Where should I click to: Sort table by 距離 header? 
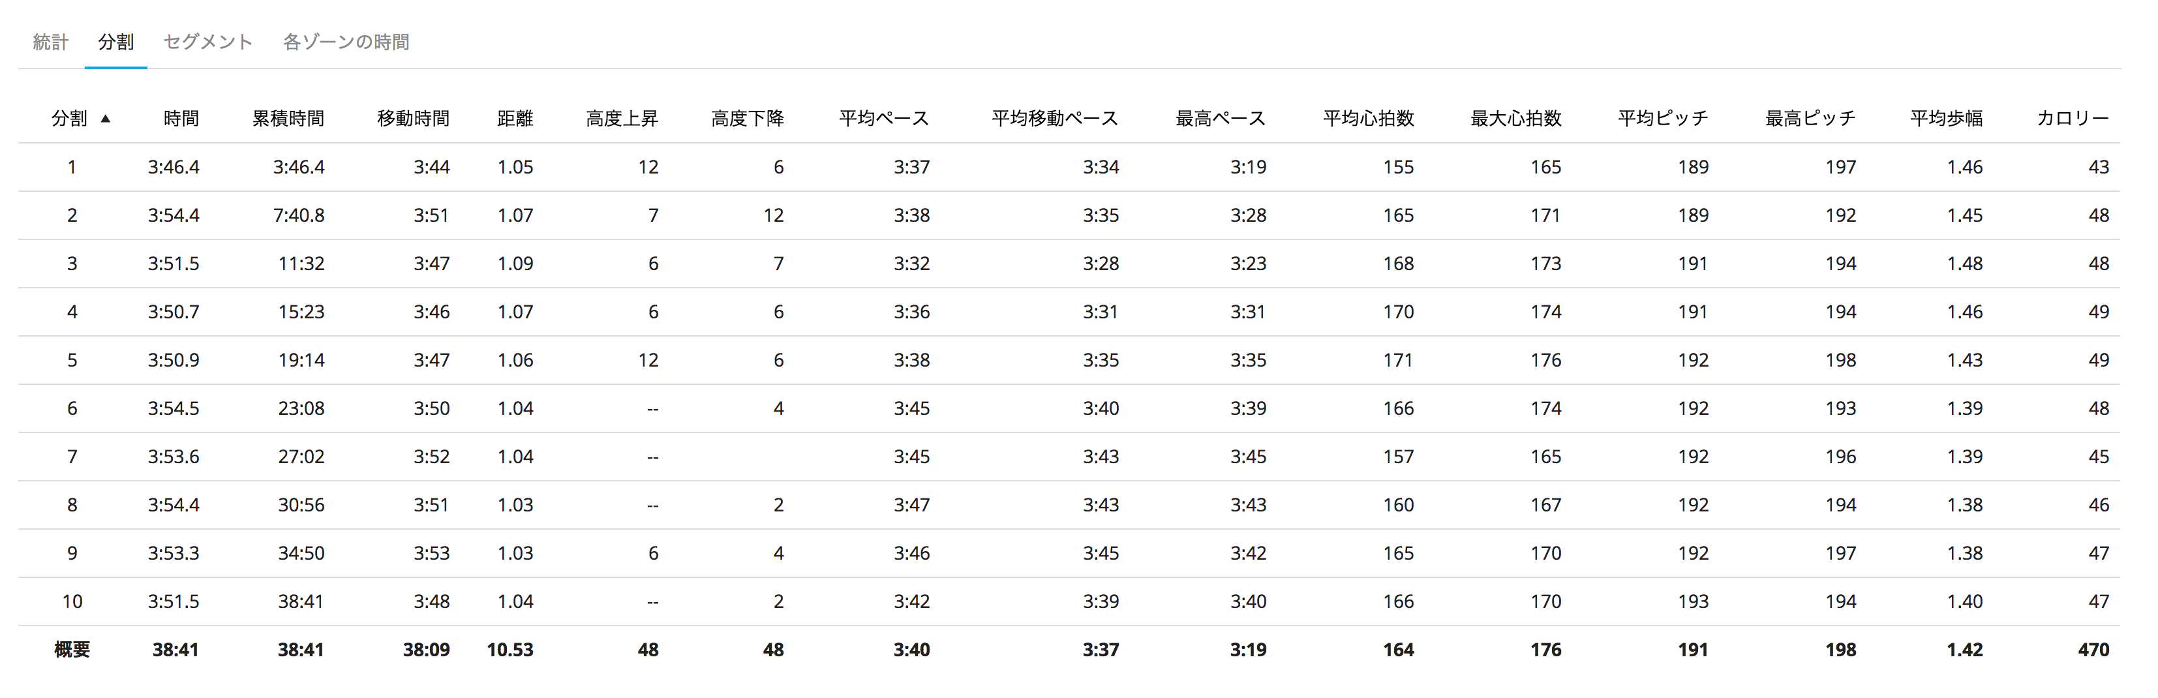pos(514,119)
